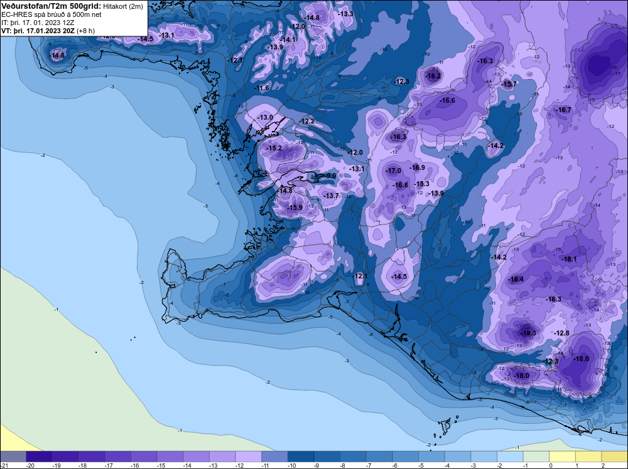This screenshot has height=469, width=628.
Task: Pick the -17.0 temperature label
Action: point(393,171)
